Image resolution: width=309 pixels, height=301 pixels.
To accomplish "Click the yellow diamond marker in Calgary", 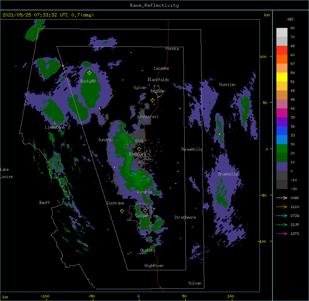I will [145, 211].
